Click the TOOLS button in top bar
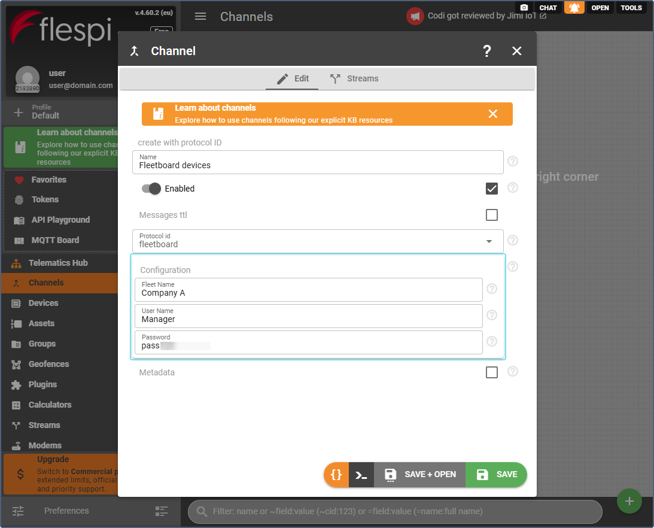The height and width of the screenshot is (528, 654). (631, 8)
